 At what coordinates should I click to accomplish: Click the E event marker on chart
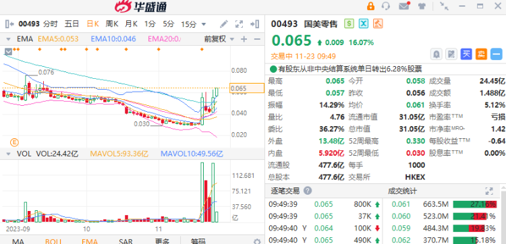[x=15, y=142]
